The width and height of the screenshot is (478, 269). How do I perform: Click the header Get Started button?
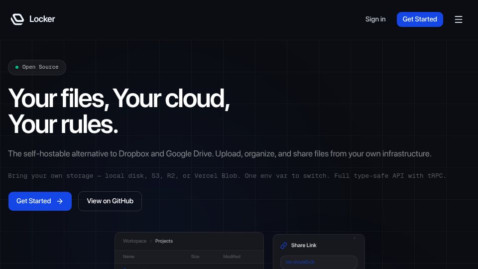[420, 19]
